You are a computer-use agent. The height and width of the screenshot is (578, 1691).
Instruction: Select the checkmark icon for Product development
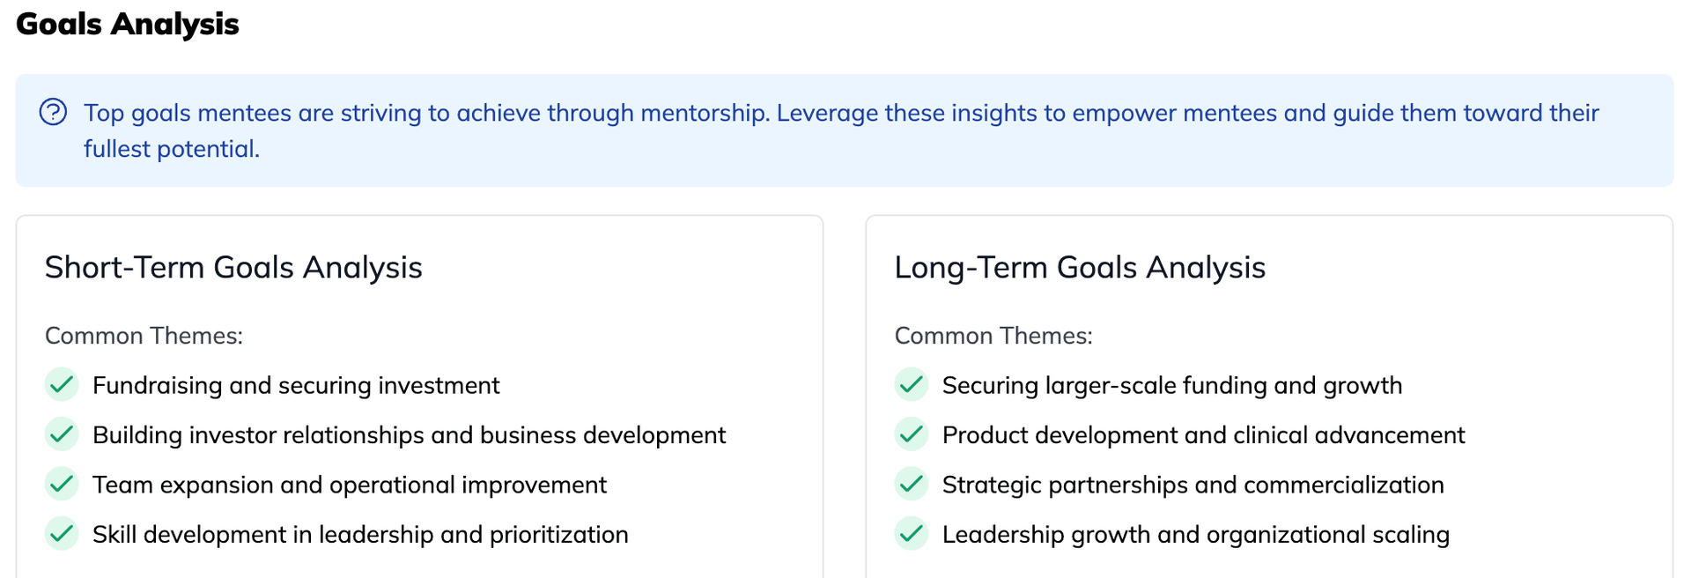912,434
